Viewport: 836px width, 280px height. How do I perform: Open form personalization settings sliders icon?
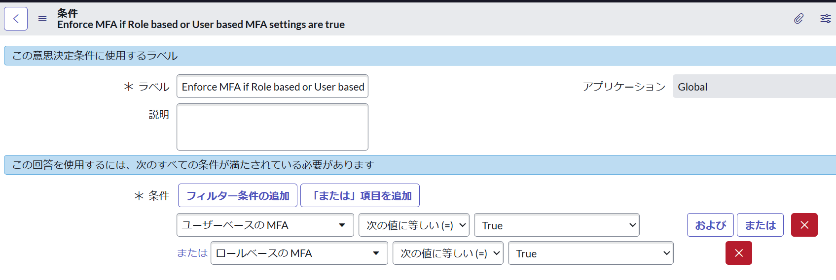click(x=826, y=19)
